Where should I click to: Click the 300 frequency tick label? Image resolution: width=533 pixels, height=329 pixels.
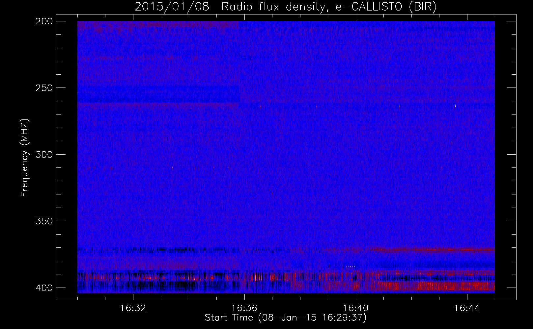click(x=44, y=154)
